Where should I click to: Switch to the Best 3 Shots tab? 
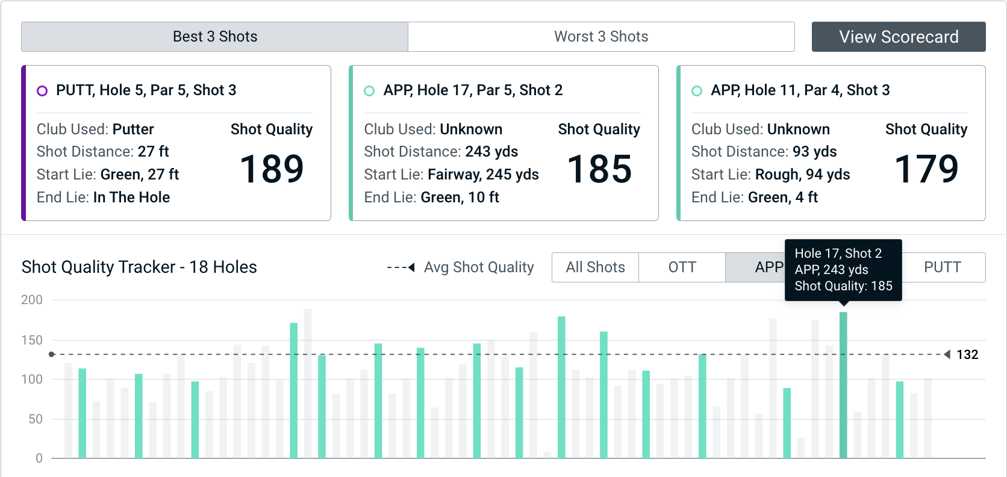(x=215, y=37)
